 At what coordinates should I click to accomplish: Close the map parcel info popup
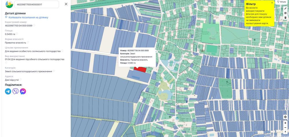[155, 49]
